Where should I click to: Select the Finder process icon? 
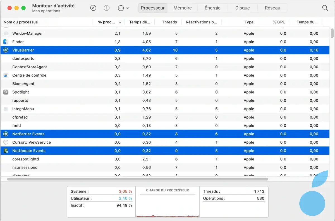click(6, 42)
